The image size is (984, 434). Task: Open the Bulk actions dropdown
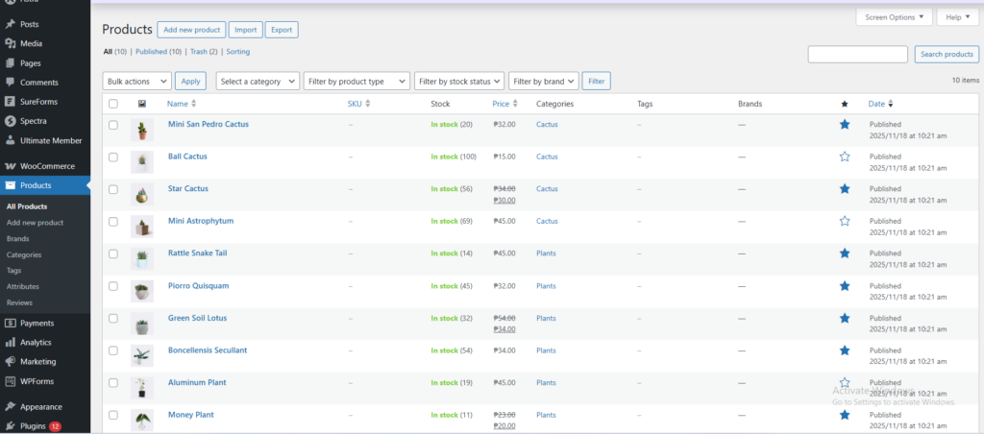coord(136,82)
